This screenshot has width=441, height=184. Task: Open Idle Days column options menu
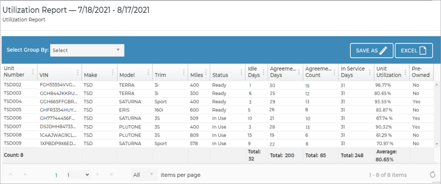tap(264, 72)
